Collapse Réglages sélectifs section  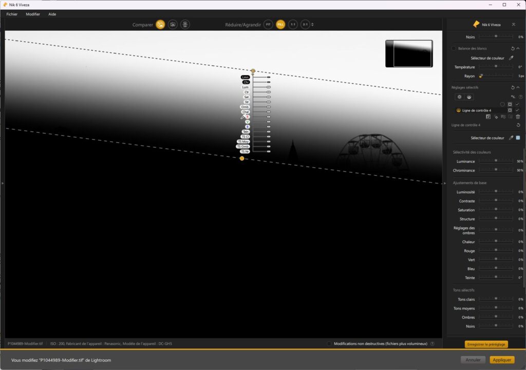(518, 87)
